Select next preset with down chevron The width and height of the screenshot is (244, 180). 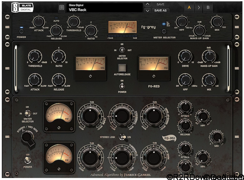(147, 10)
